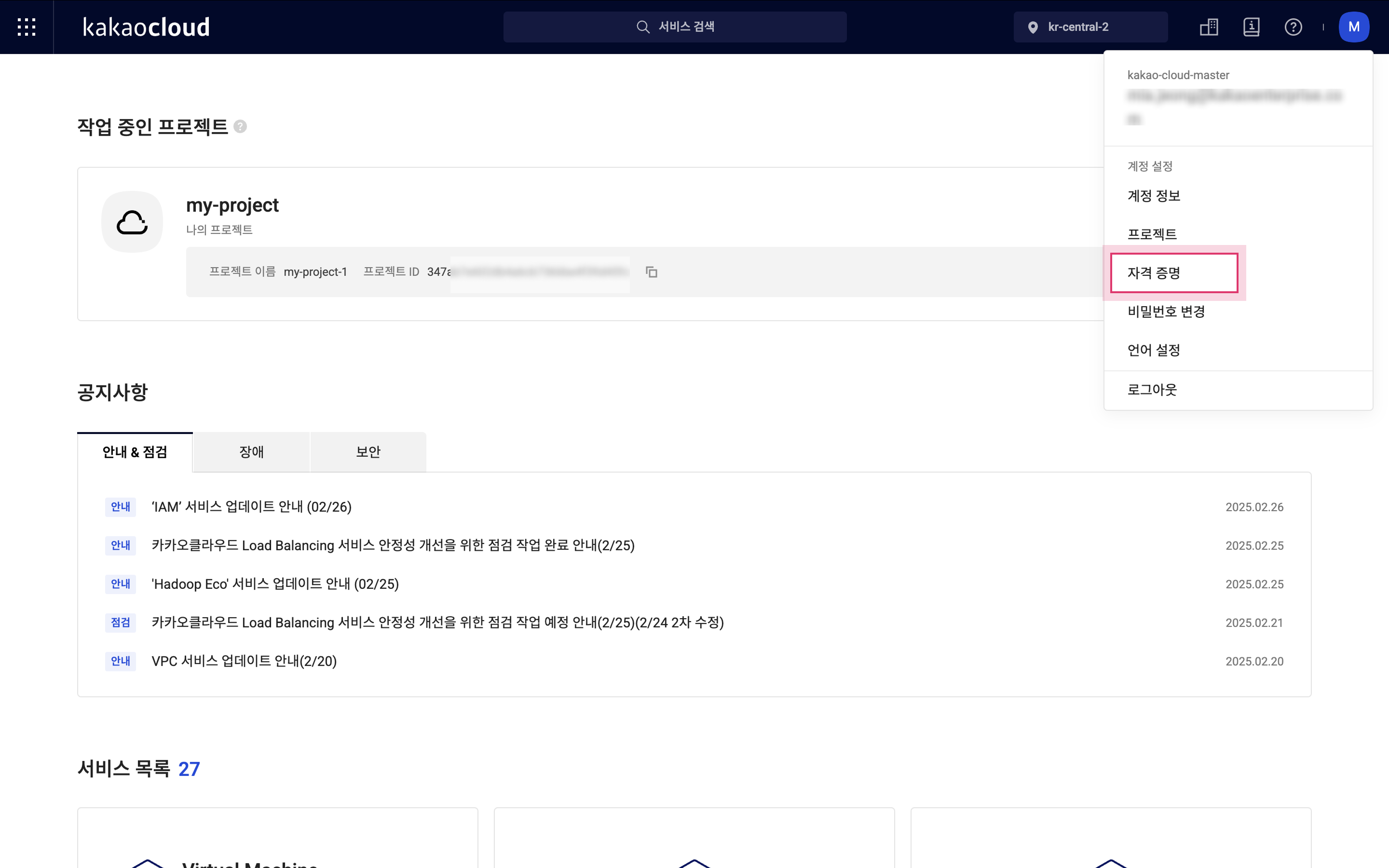This screenshot has height=868, width=1389.
Task: Click the 2025.02.21 notice date
Action: (x=1254, y=622)
